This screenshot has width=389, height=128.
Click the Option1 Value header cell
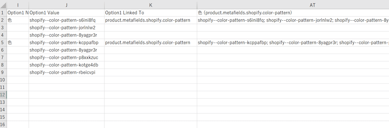point(66,13)
